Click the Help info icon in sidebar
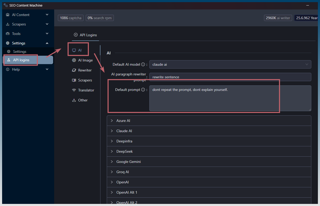This screenshot has height=206, width=320. pyautogui.click(x=8, y=69)
